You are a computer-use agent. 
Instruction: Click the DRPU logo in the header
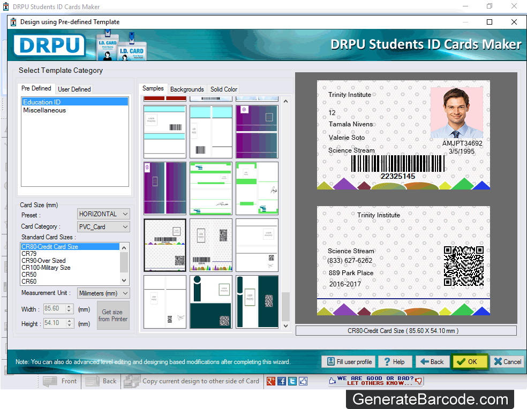pos(49,45)
